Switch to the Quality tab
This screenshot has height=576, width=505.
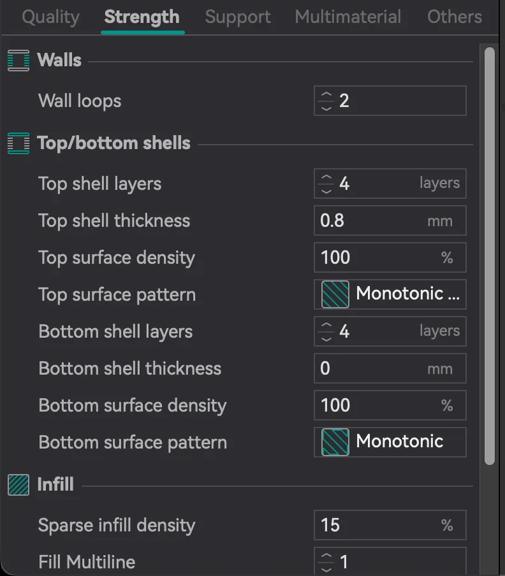point(51,17)
